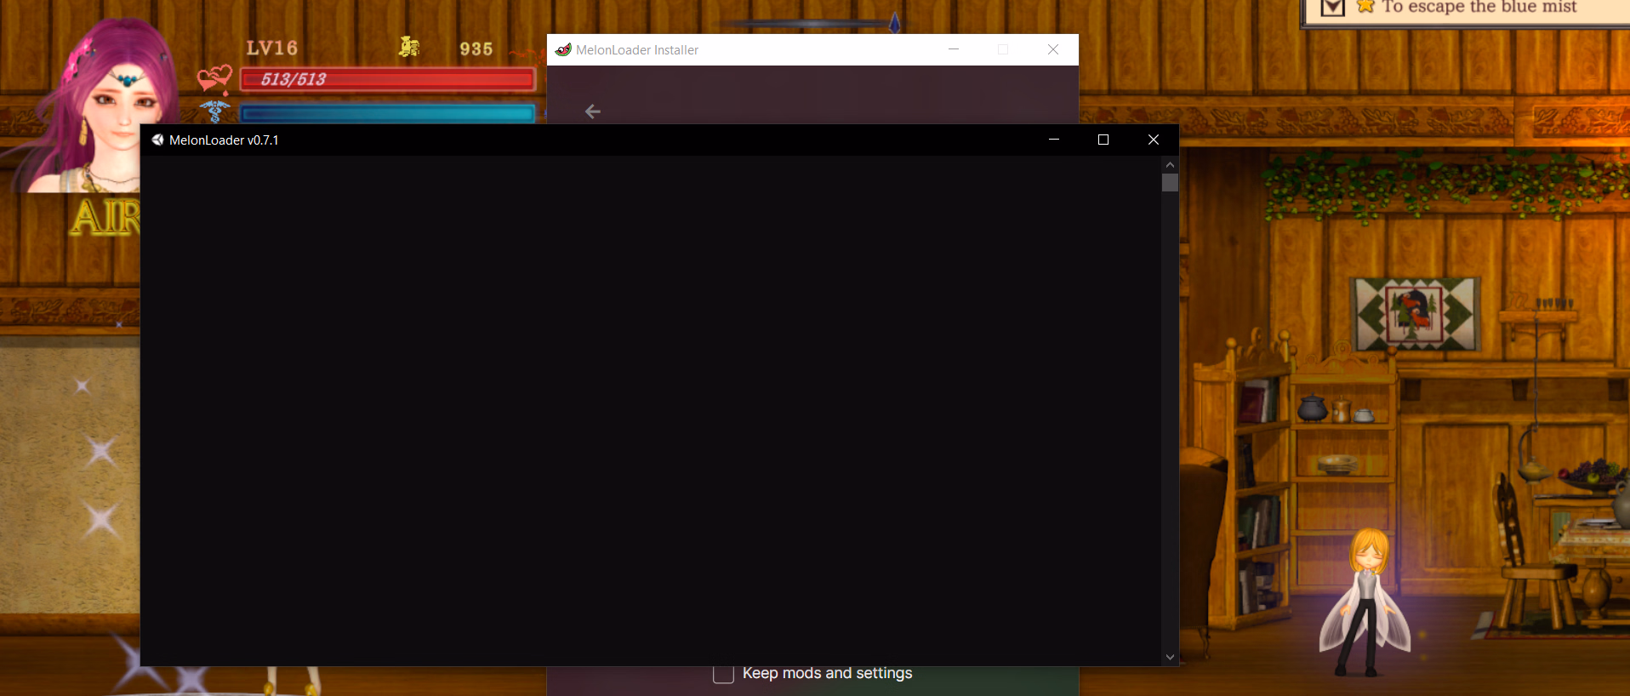Click the gold star beside the quest text
Screen dimensions: 1630x696
[x=1365, y=7]
